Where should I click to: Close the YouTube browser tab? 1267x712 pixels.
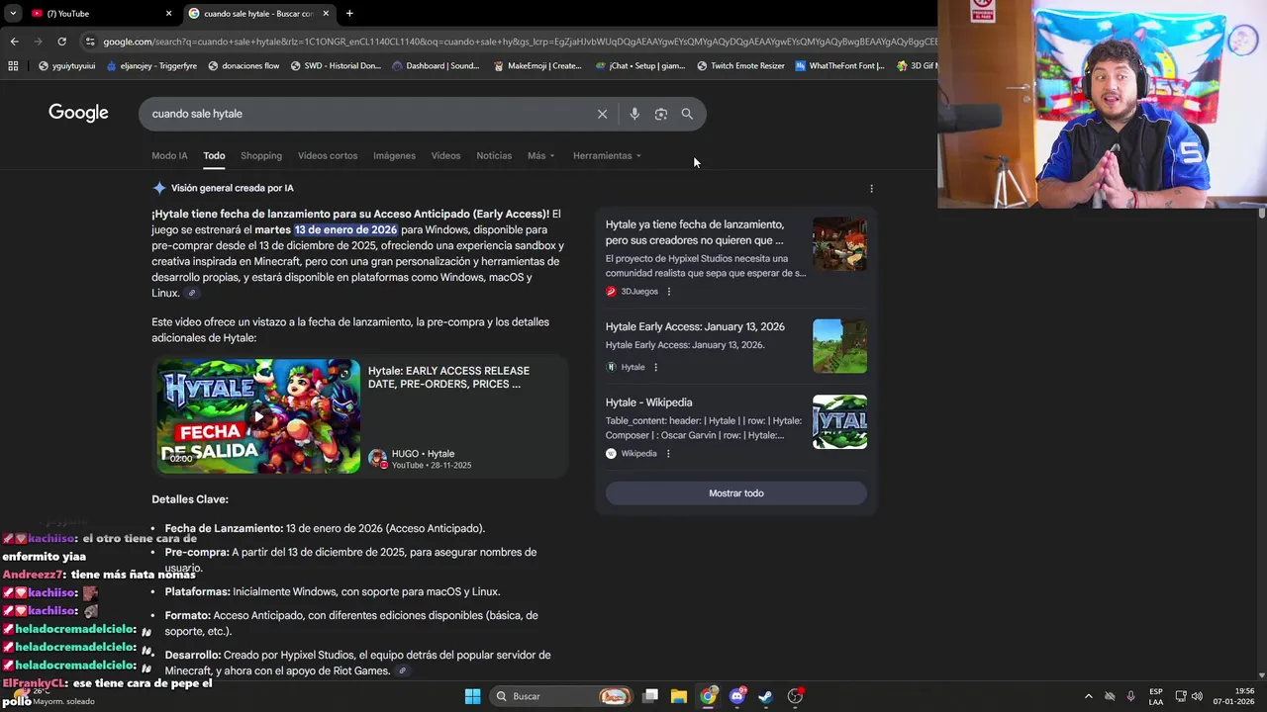[168, 14]
